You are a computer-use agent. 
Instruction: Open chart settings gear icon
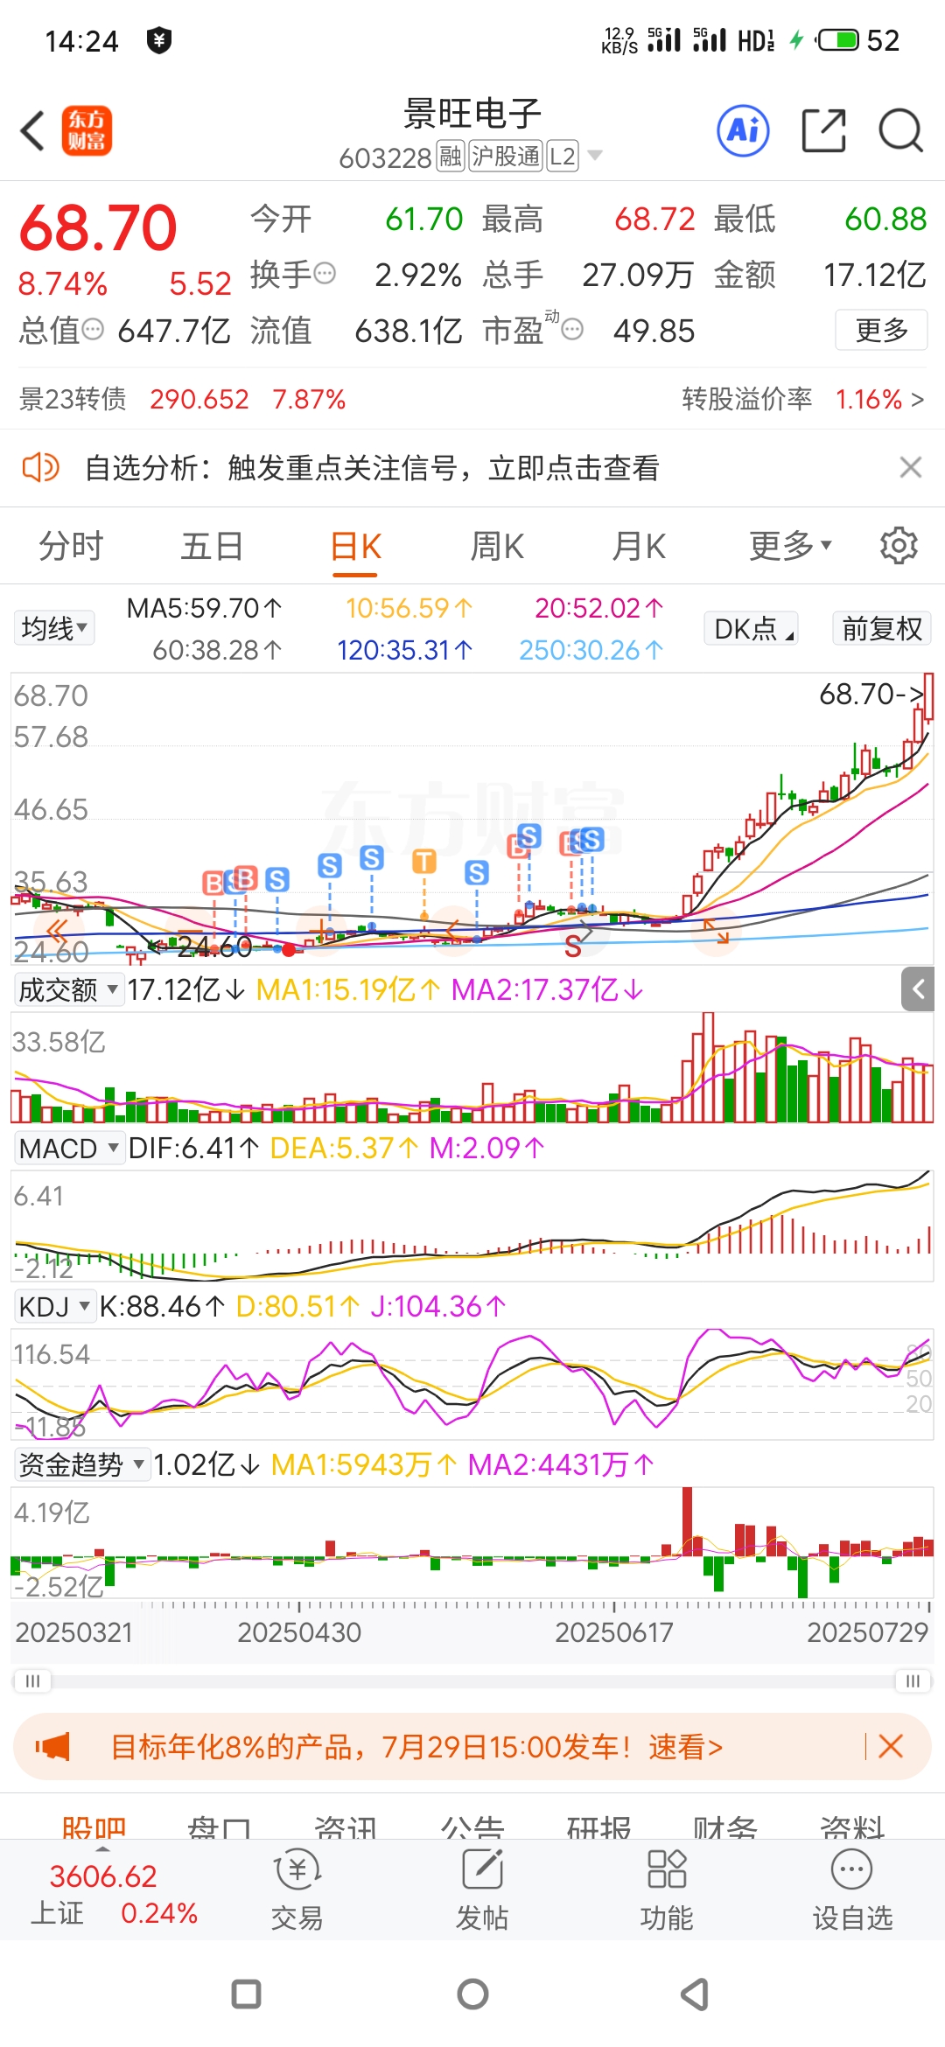point(899,546)
